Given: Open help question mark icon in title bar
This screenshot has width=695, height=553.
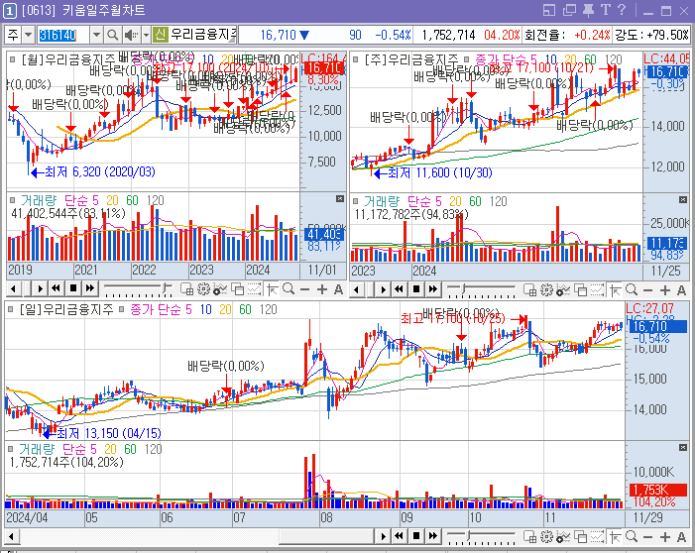Looking at the screenshot, I should [622, 10].
